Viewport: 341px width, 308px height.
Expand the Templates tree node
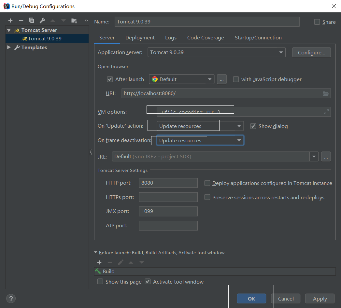click(x=9, y=48)
